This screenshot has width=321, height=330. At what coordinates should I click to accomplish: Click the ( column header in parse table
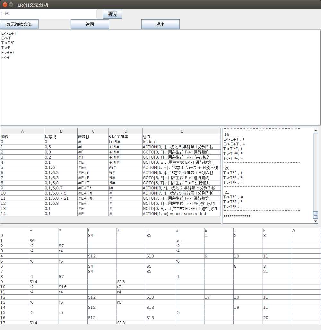coord(102,230)
